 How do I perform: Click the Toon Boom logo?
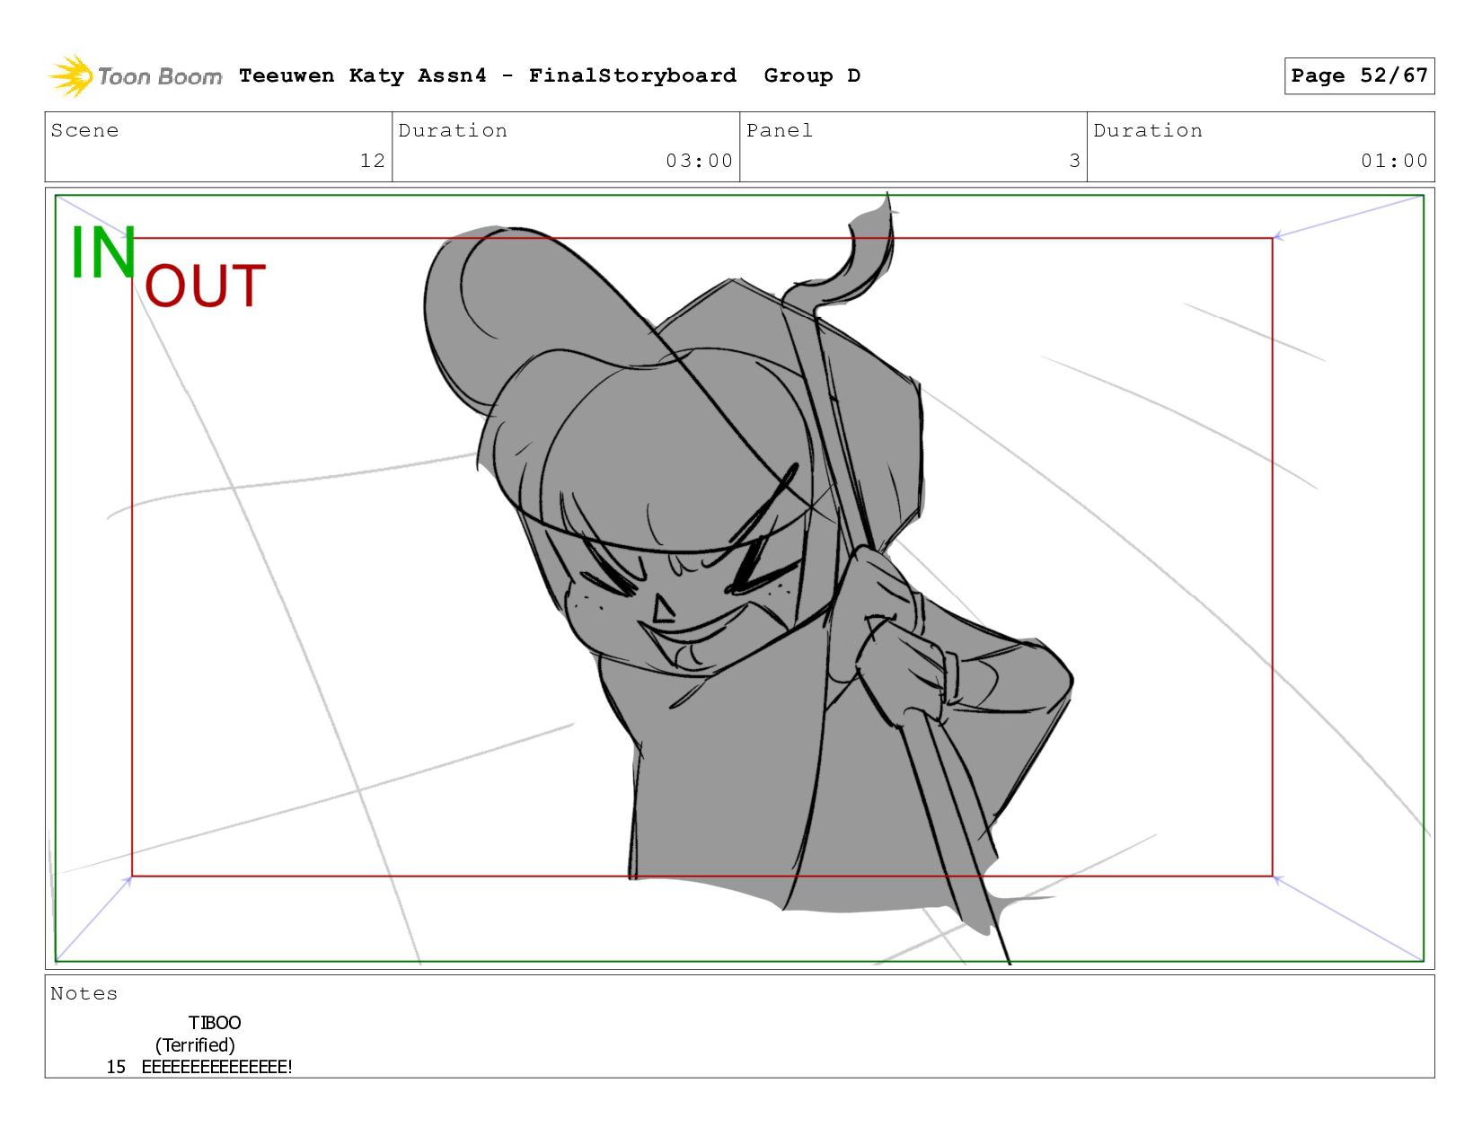click(x=135, y=76)
